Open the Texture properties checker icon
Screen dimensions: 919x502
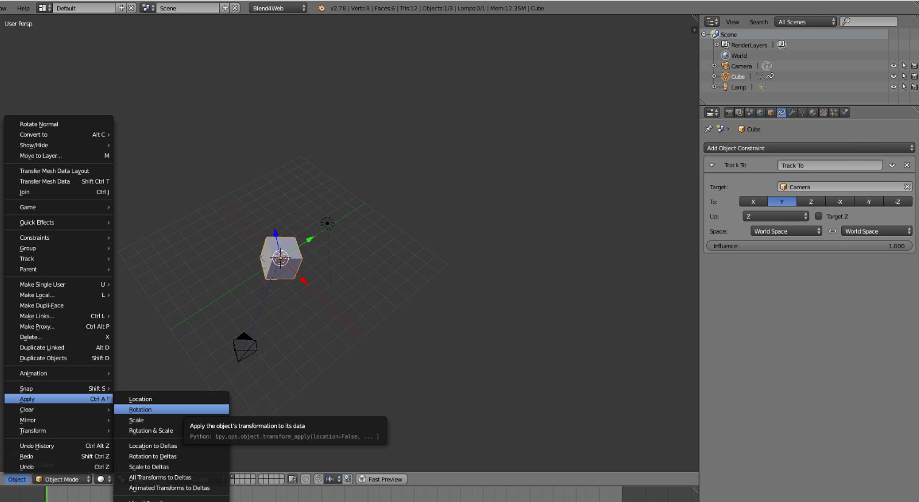pyautogui.click(x=824, y=113)
